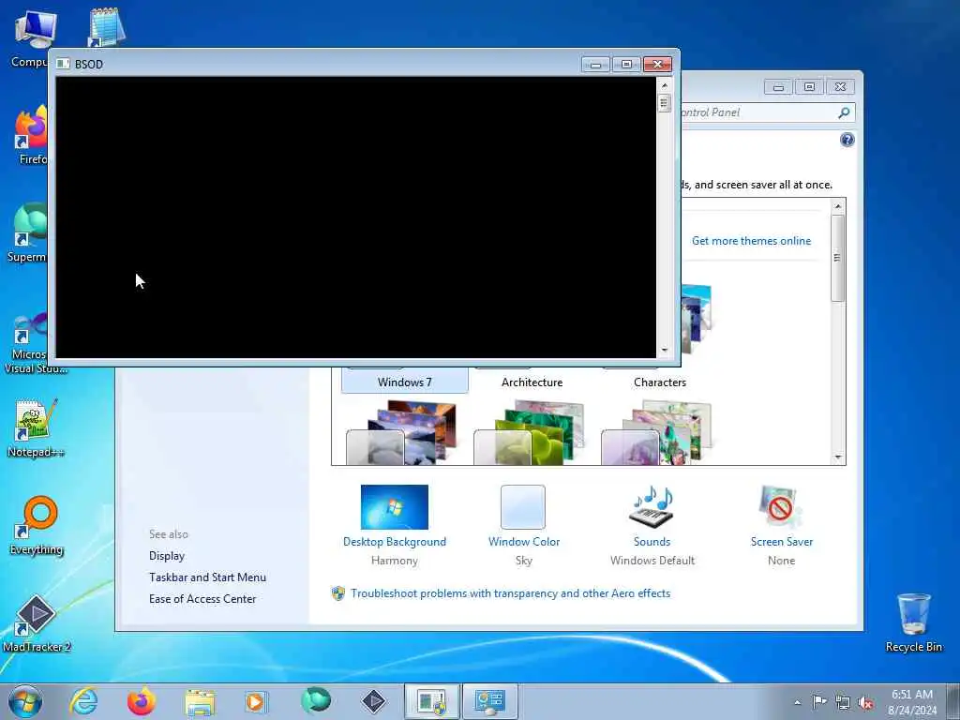
Task: Show hidden tray icons arrow
Action: pos(797,702)
